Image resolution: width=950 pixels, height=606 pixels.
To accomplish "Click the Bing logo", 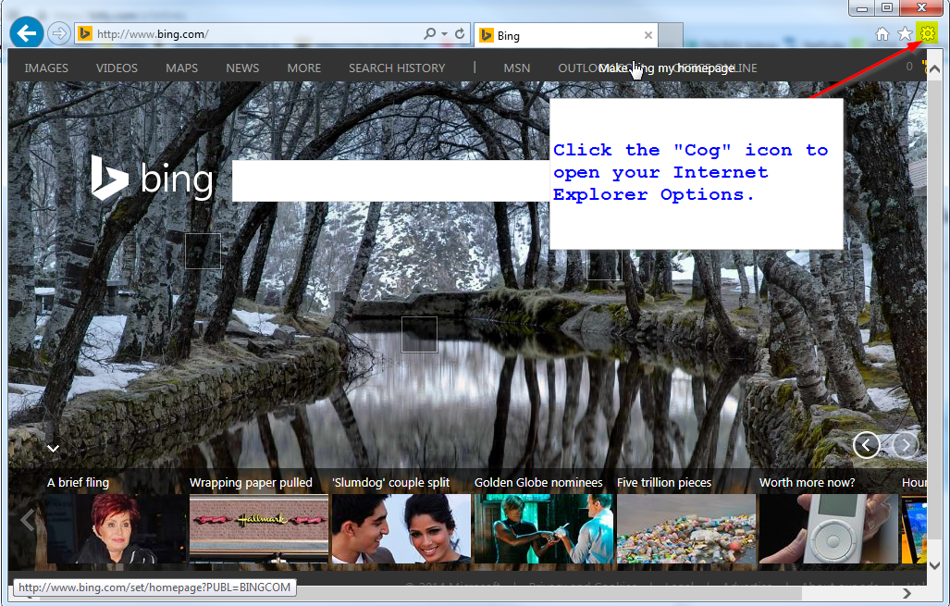I will 152,178.
